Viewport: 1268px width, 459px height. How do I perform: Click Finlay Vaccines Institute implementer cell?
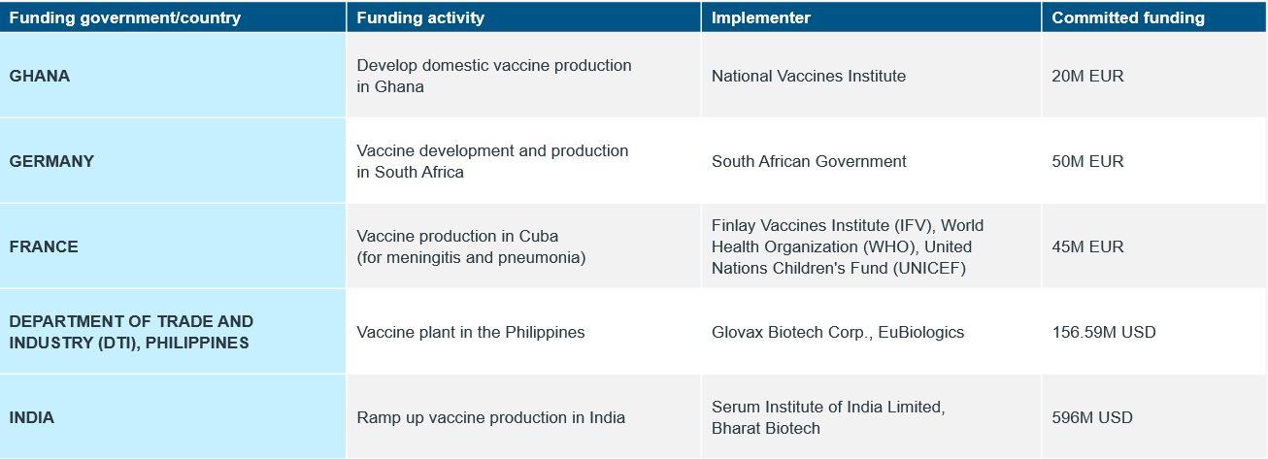[872, 246]
